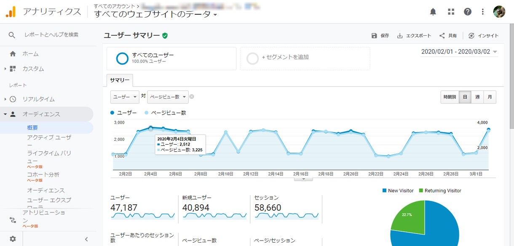514x246 pixels.
Task: Click the ホーム home icon
Action: click(x=13, y=54)
